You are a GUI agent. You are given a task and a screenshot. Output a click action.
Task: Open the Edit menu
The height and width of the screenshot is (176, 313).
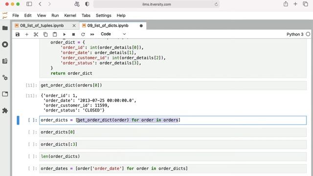coord(28,15)
